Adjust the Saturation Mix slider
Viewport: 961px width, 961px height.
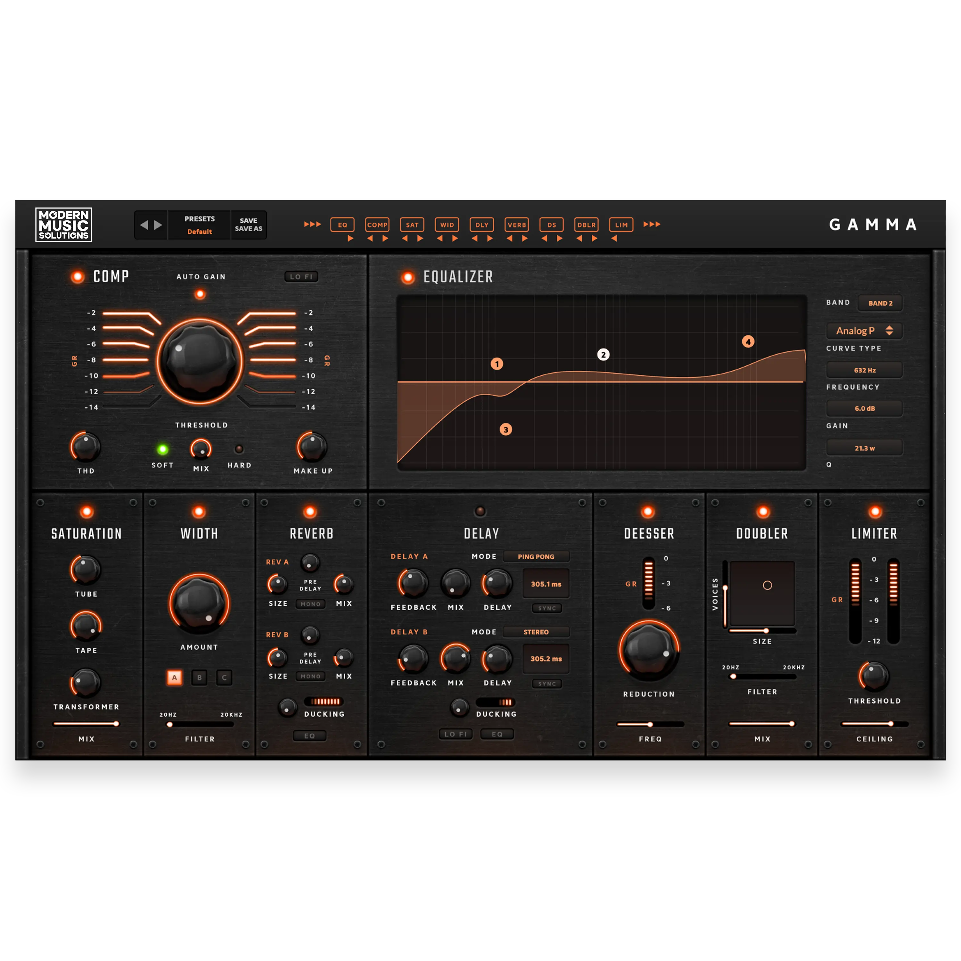(115, 724)
